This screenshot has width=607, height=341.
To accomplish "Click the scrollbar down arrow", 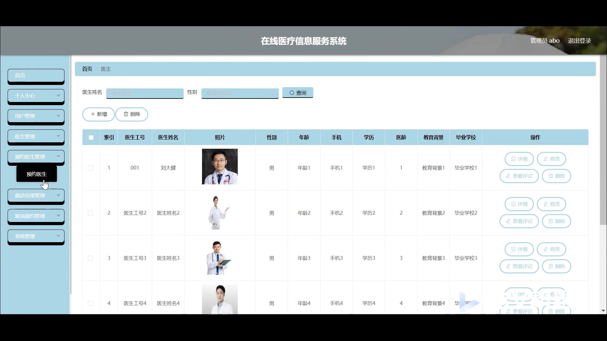I will click(603, 311).
